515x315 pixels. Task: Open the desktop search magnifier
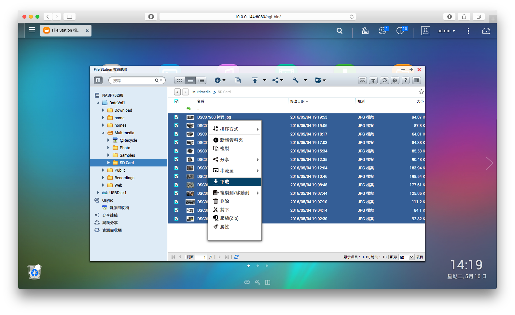point(340,31)
